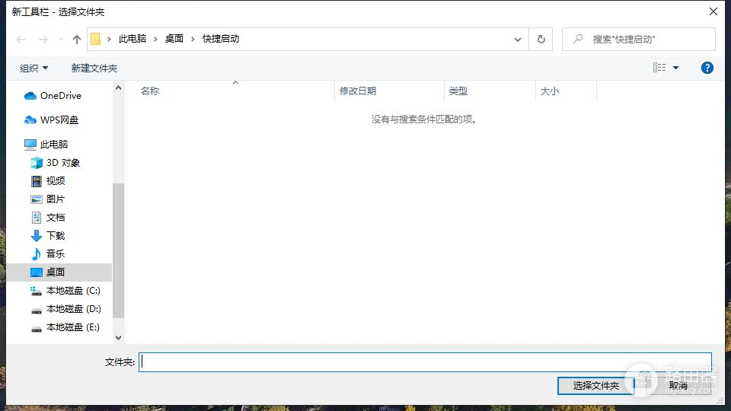Click the navigation pane scroll down arrow
This screenshot has height=411, width=731.
coord(118,337)
